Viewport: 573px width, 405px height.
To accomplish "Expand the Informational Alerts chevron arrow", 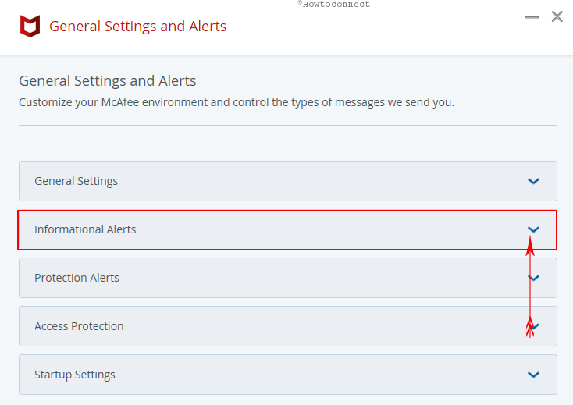I will (533, 229).
